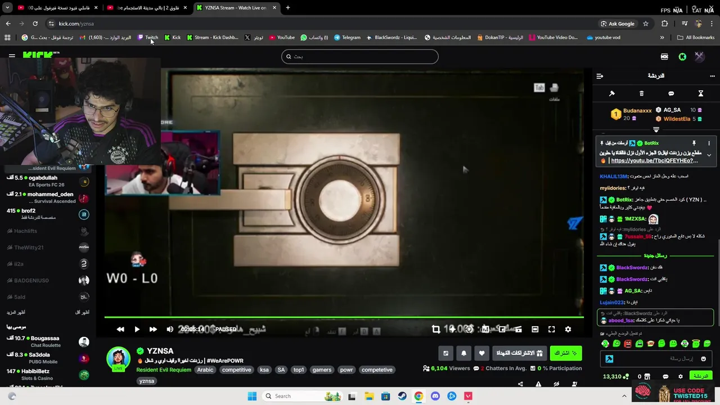Open the YouTube bookmark
Screen dimensions: 720x405
[282, 38]
